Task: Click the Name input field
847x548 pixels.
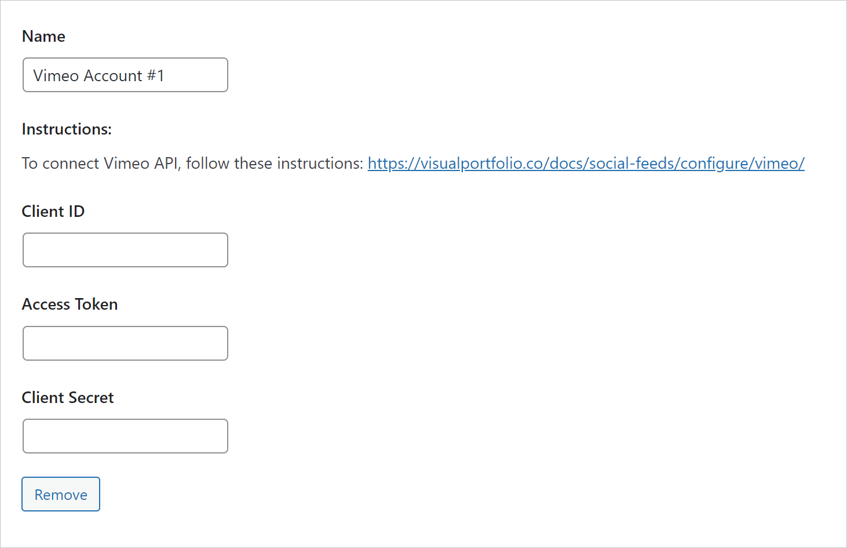Action: point(125,75)
